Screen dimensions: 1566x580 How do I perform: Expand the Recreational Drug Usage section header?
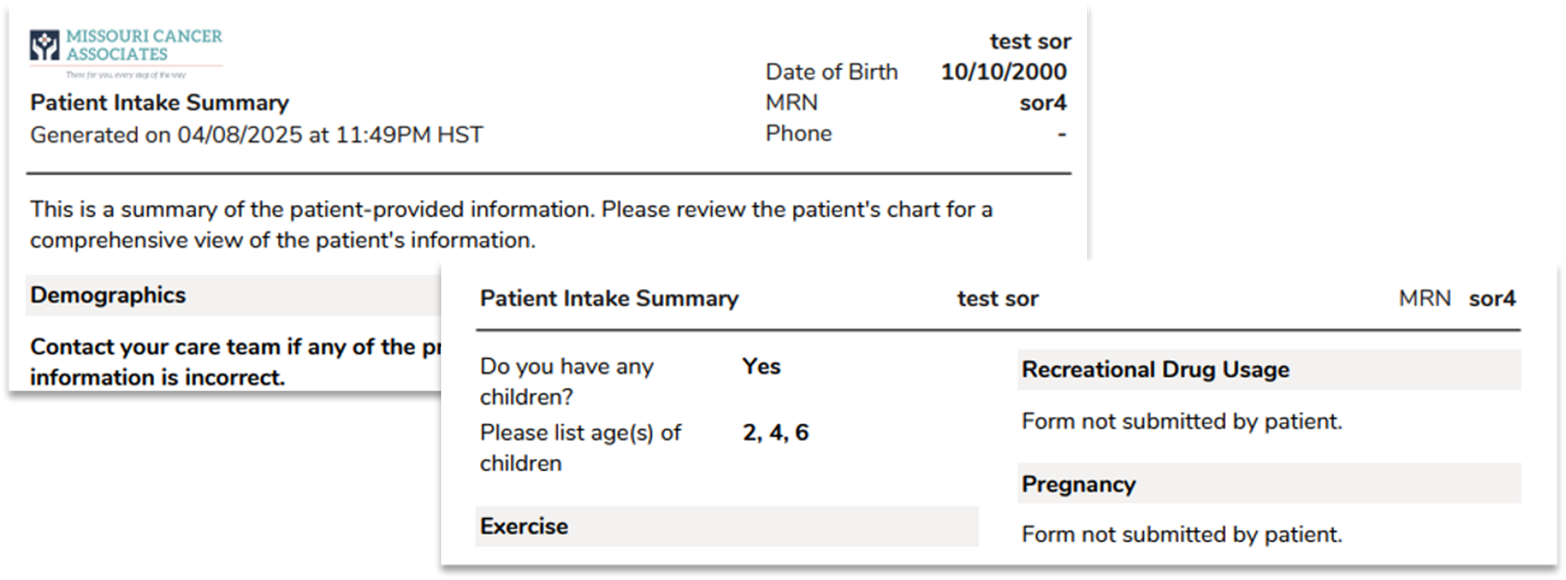(x=1155, y=369)
